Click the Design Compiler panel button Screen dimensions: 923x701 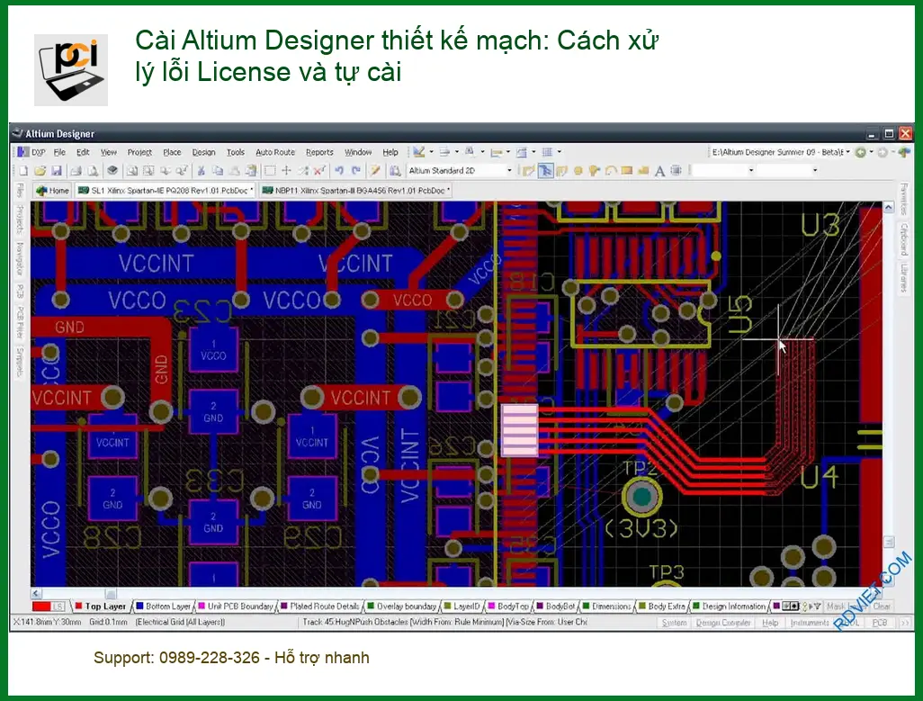(723, 623)
